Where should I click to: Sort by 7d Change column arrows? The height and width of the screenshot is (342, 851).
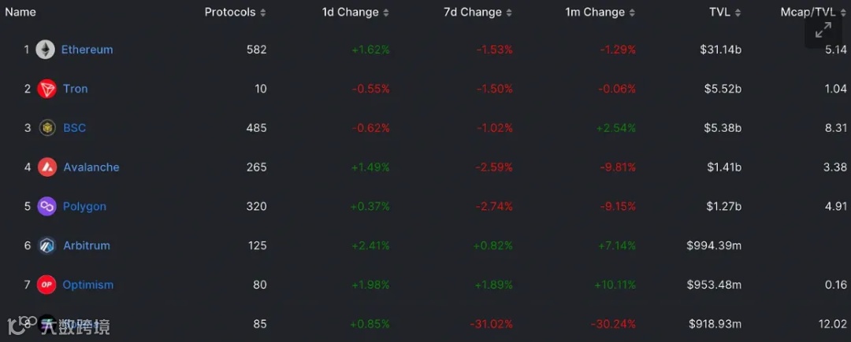[x=509, y=13]
